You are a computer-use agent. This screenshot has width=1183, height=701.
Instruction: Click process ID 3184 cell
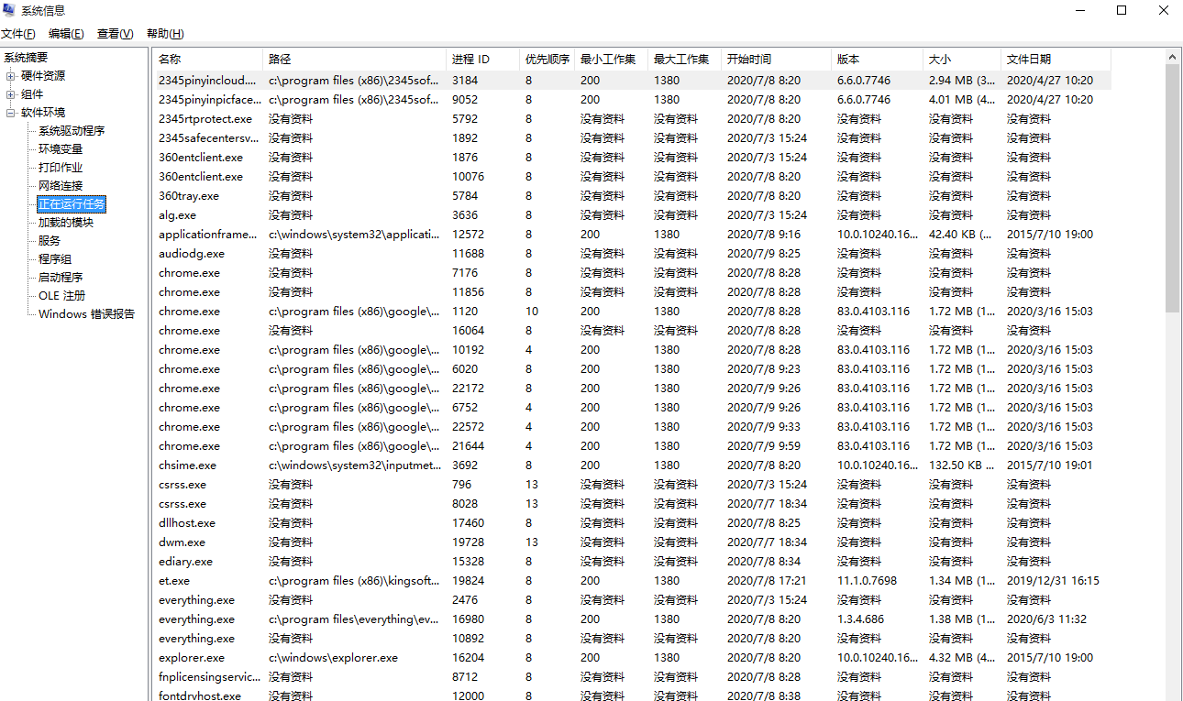(465, 80)
